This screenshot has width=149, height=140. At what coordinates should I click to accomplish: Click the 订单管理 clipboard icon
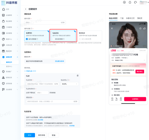[x=3, y=27]
